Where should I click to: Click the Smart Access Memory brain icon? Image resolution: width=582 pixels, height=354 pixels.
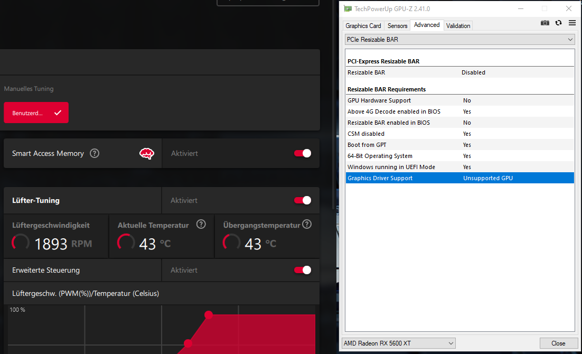[x=147, y=153]
